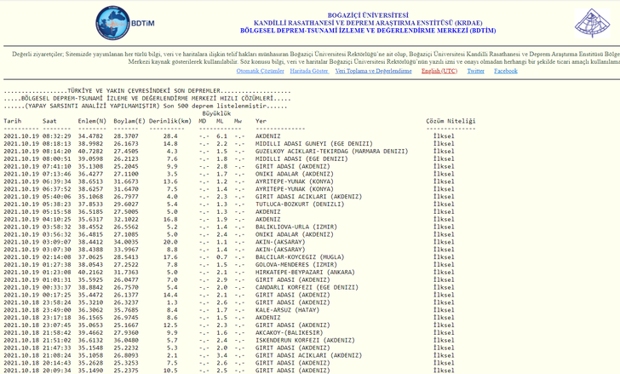Viewport: 620px width, 374px height.
Task: Click the Tarih column header
Action: click(13, 121)
